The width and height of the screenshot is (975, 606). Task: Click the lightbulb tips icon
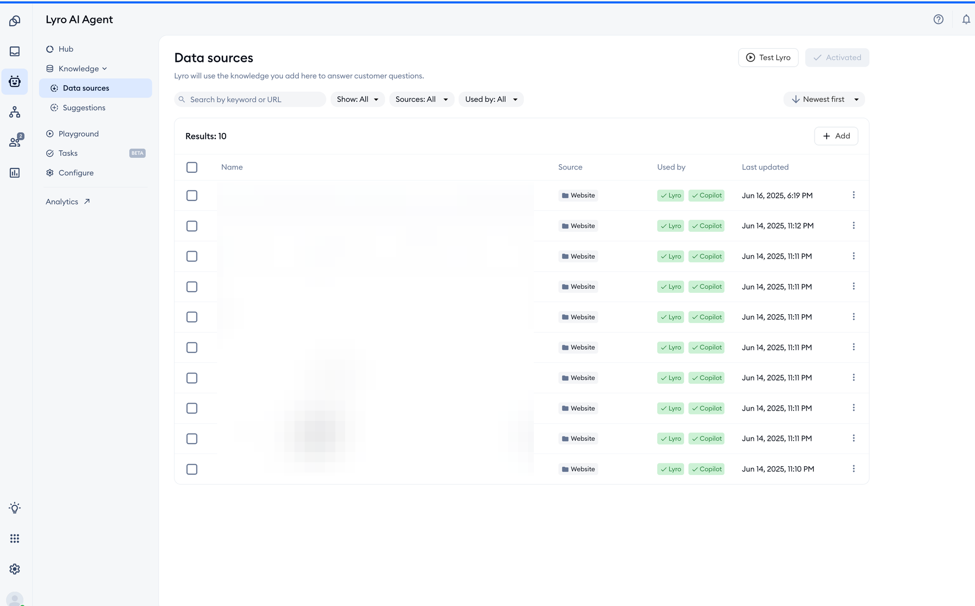tap(15, 508)
